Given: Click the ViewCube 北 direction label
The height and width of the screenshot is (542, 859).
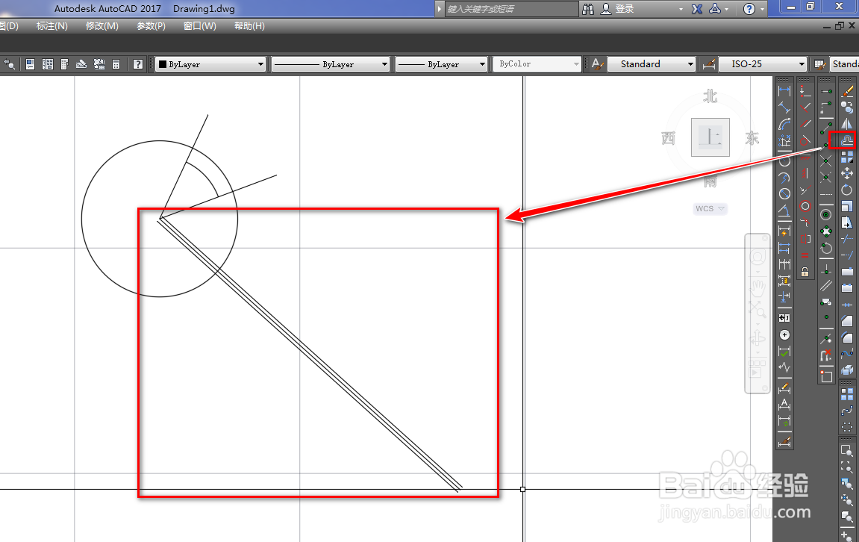Looking at the screenshot, I should [x=710, y=96].
